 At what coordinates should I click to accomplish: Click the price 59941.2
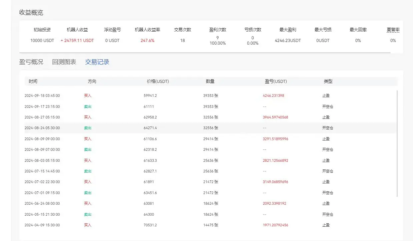pos(150,96)
